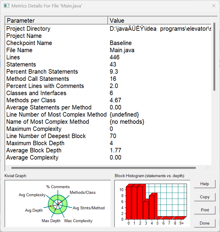Select the Project Name row
This screenshot has height=232, width=220.
tap(108, 36)
